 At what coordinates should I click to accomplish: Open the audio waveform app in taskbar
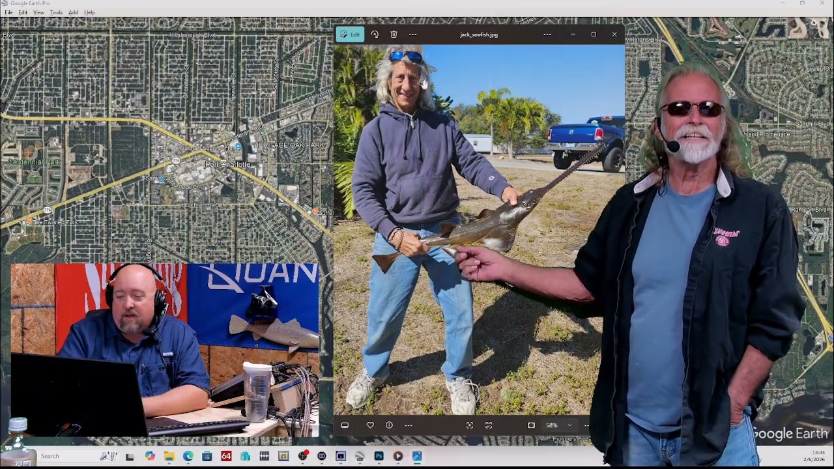point(265,457)
